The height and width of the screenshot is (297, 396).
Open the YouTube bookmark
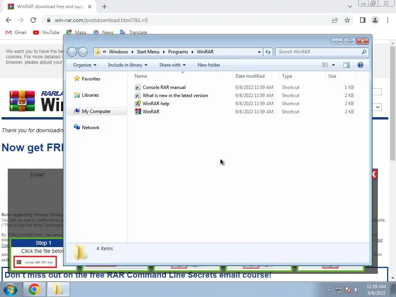pos(46,32)
